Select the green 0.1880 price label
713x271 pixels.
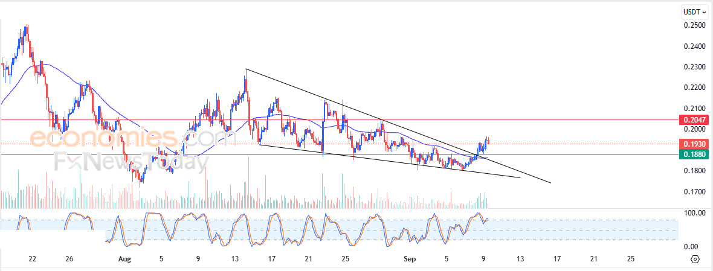[x=694, y=155]
